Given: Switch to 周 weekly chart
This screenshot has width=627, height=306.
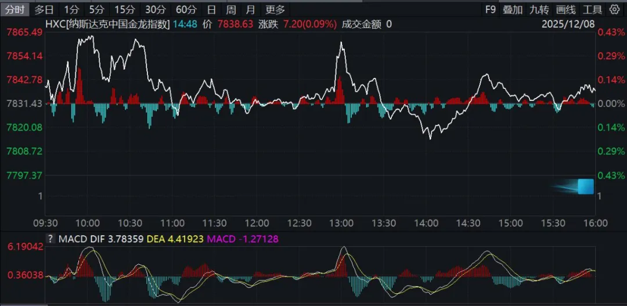Looking at the screenshot, I should tap(231, 9).
